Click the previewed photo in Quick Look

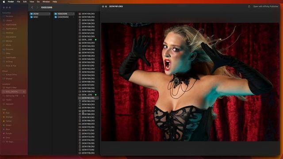pos(190,82)
